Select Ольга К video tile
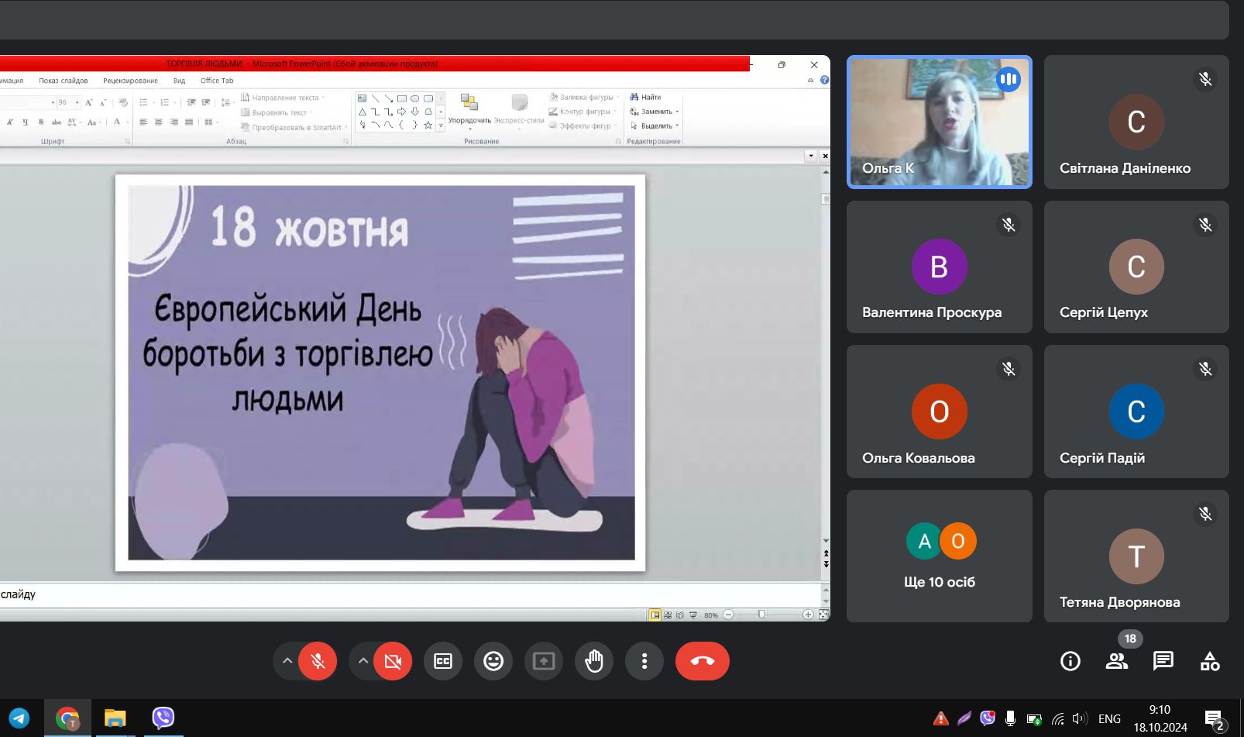This screenshot has width=1244, height=737. [939, 122]
